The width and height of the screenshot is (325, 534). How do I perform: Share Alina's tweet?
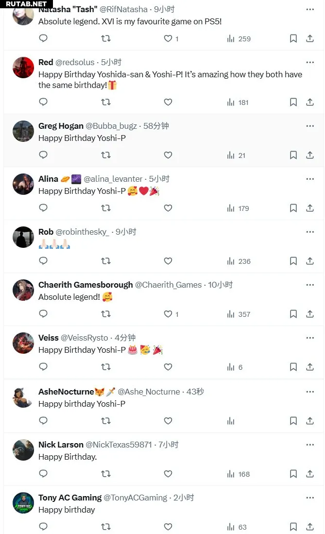309,208
